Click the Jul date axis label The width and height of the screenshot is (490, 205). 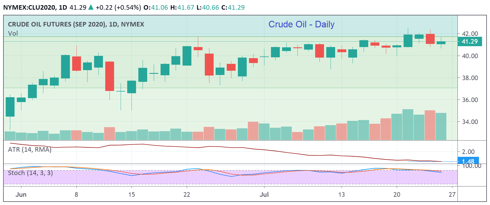(264, 194)
